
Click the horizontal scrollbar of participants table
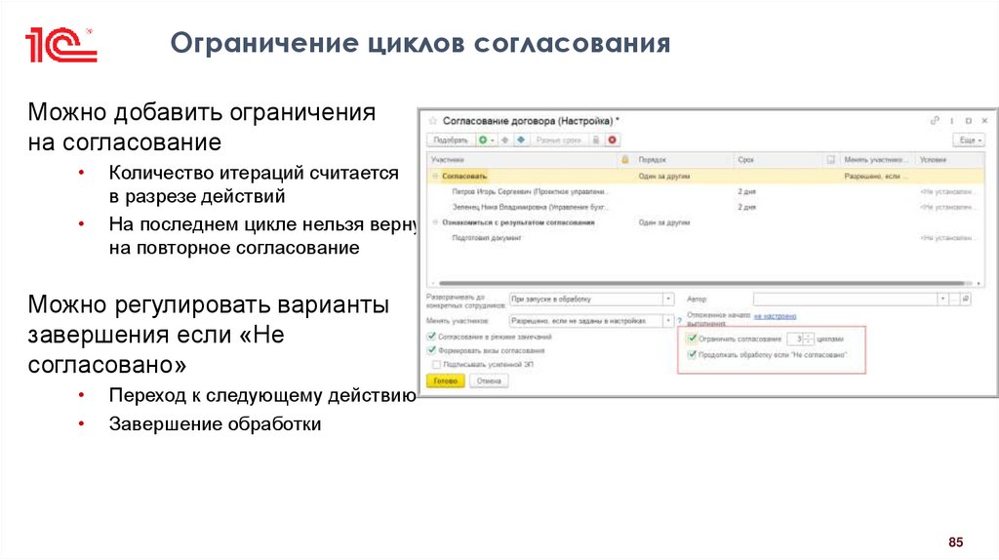701,283
